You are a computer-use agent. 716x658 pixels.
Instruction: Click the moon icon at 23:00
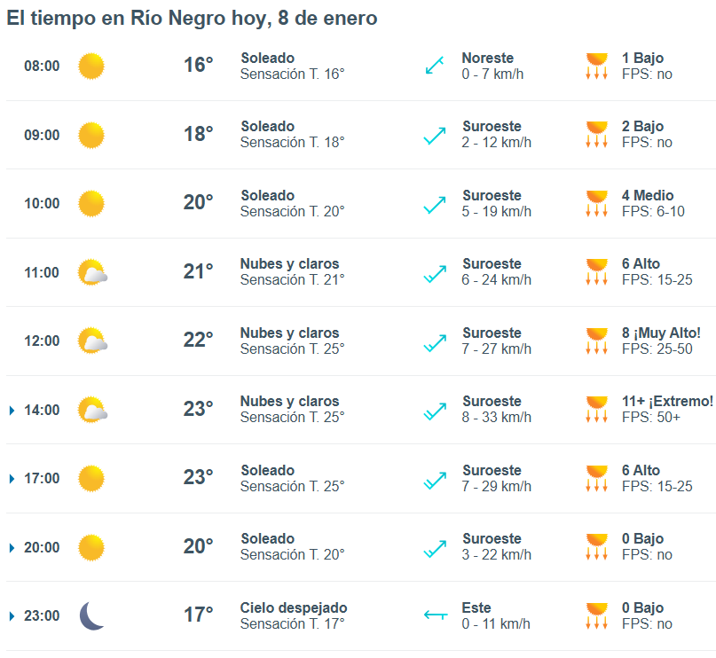(91, 615)
